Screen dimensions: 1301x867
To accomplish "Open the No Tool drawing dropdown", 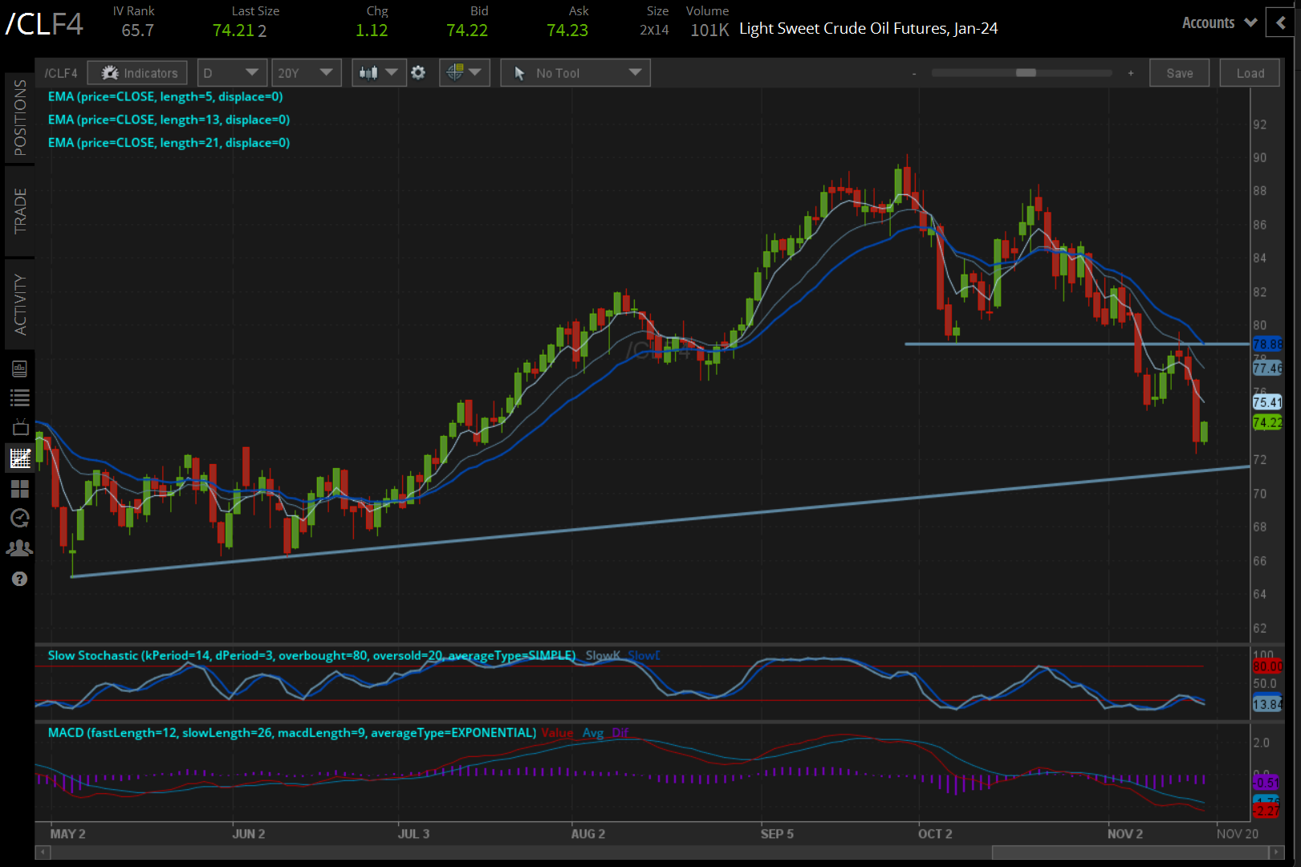I will (x=575, y=73).
